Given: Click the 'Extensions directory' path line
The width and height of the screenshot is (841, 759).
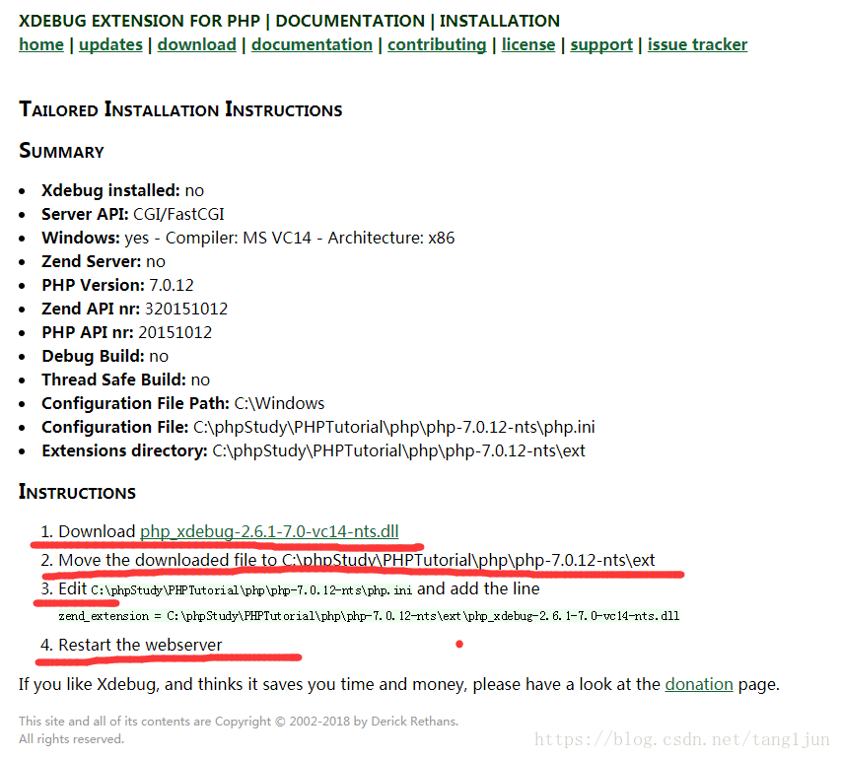Looking at the screenshot, I should [314, 450].
